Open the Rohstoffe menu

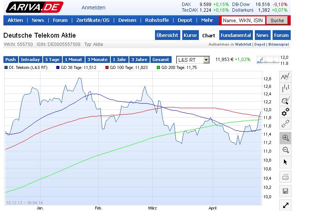(x=157, y=20)
